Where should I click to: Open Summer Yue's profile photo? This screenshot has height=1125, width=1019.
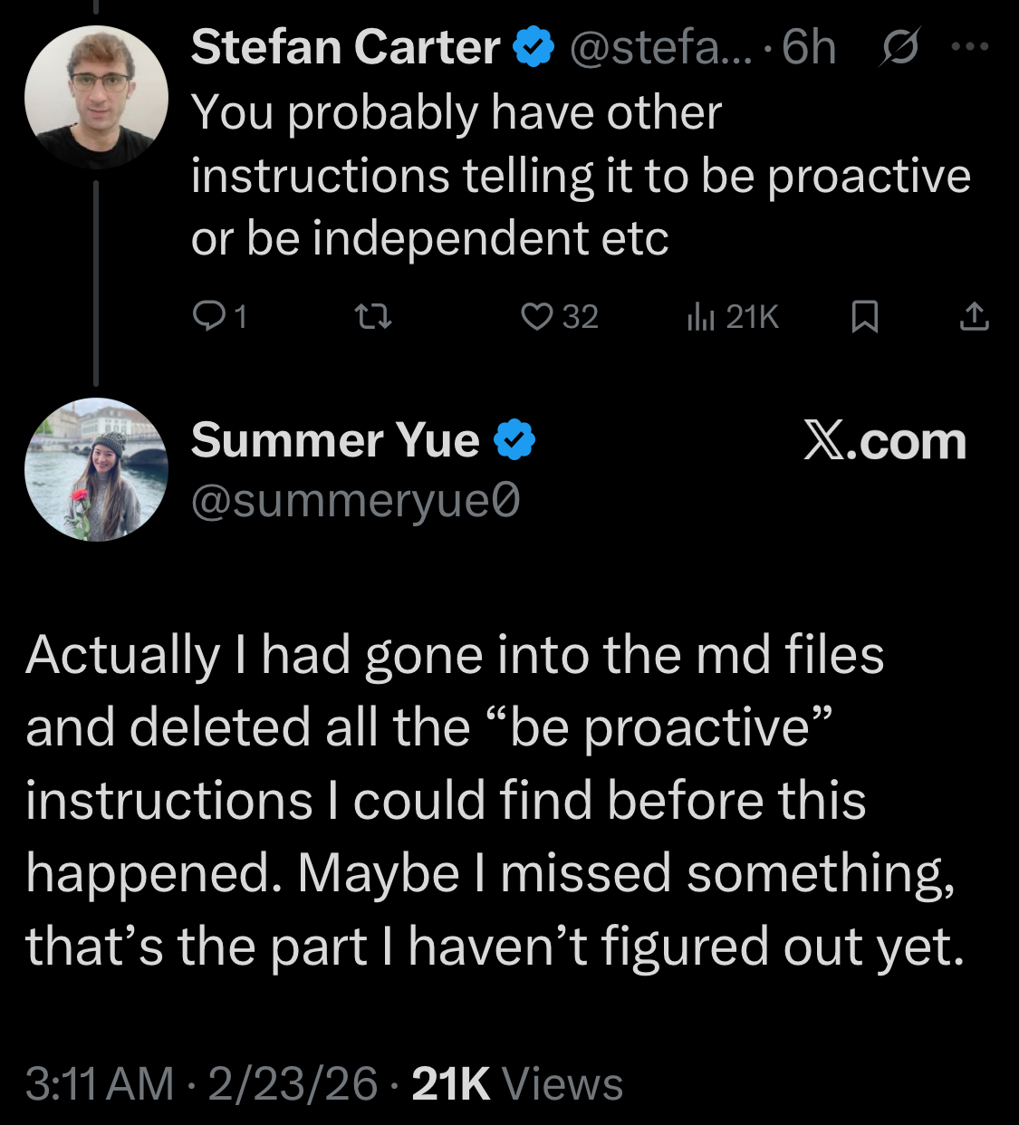click(96, 469)
